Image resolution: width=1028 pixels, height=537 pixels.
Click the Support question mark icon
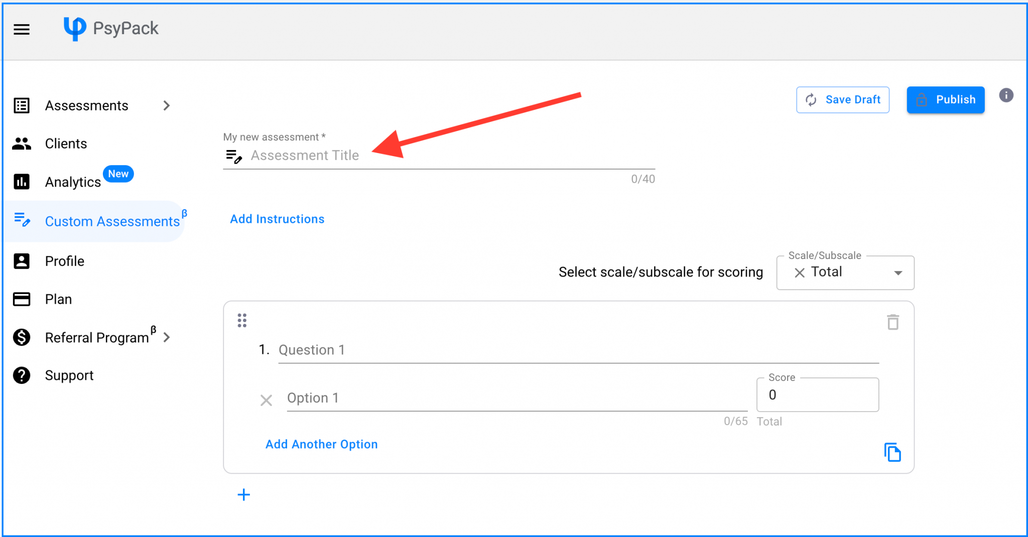(22, 375)
